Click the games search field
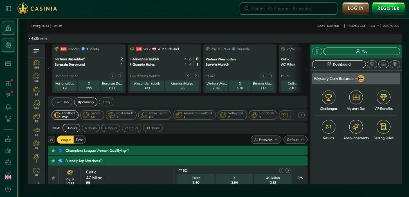 click(x=288, y=9)
